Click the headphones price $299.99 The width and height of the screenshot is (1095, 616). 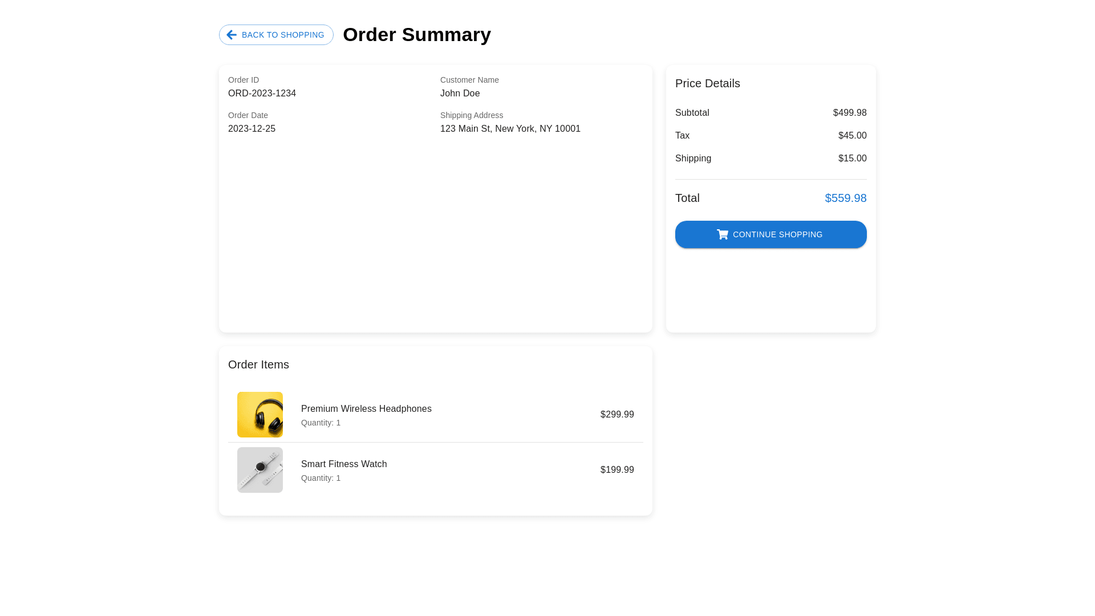pos(617,415)
